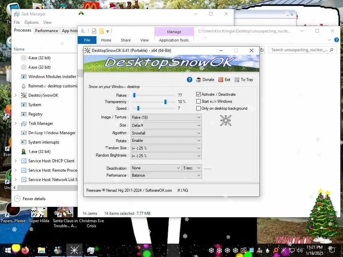Open the taskbar clock showing 11:21 PM
Viewport: 343px width, 257px height.
(315, 250)
